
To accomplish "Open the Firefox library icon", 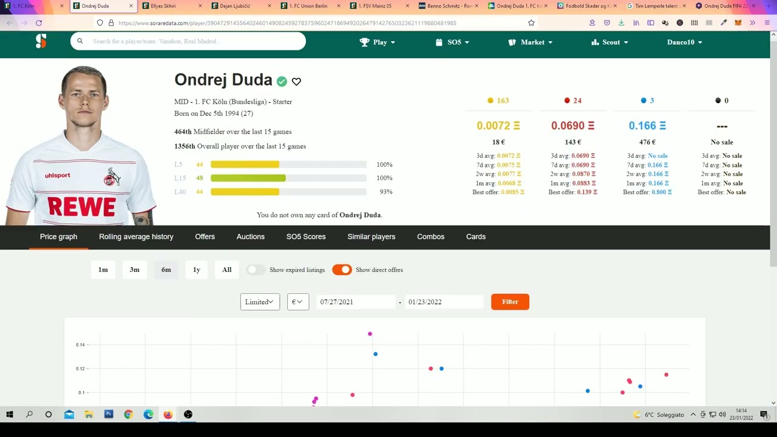I will pyautogui.click(x=636, y=22).
